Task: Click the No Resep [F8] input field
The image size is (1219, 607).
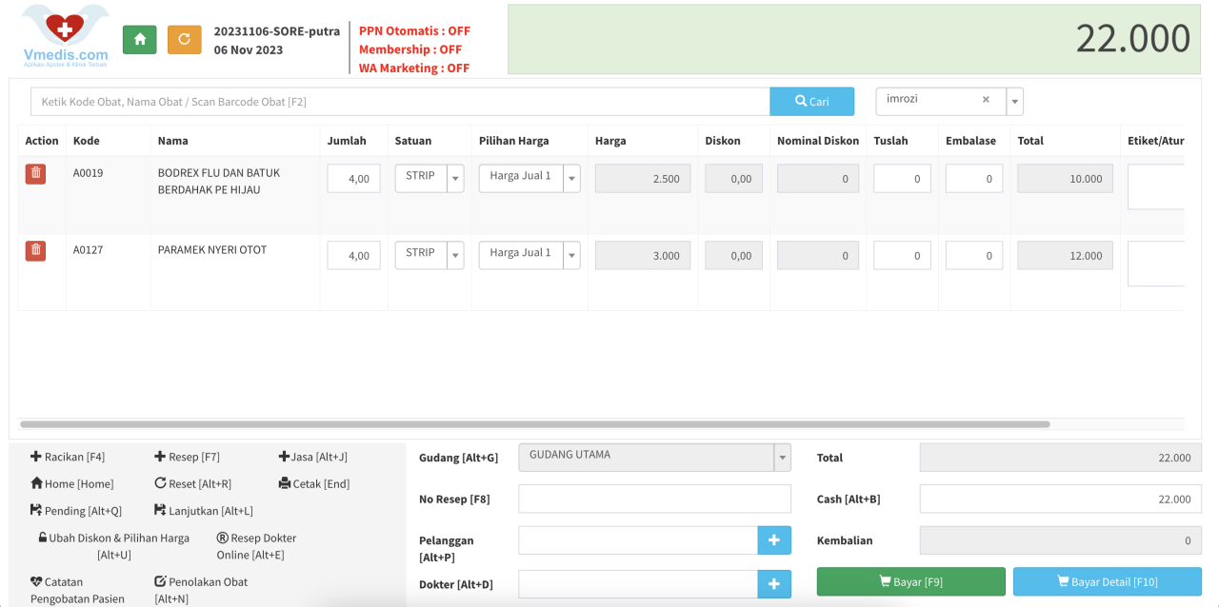Action: point(654,499)
